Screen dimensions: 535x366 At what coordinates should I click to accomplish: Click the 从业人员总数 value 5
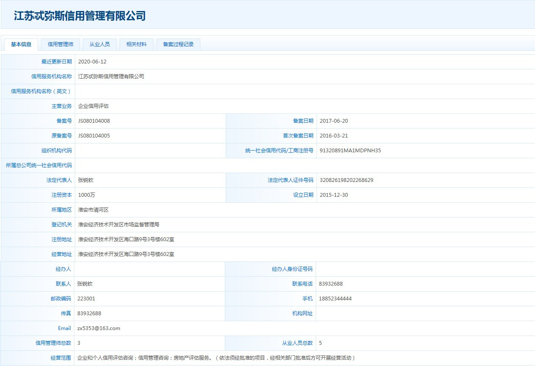click(x=321, y=343)
